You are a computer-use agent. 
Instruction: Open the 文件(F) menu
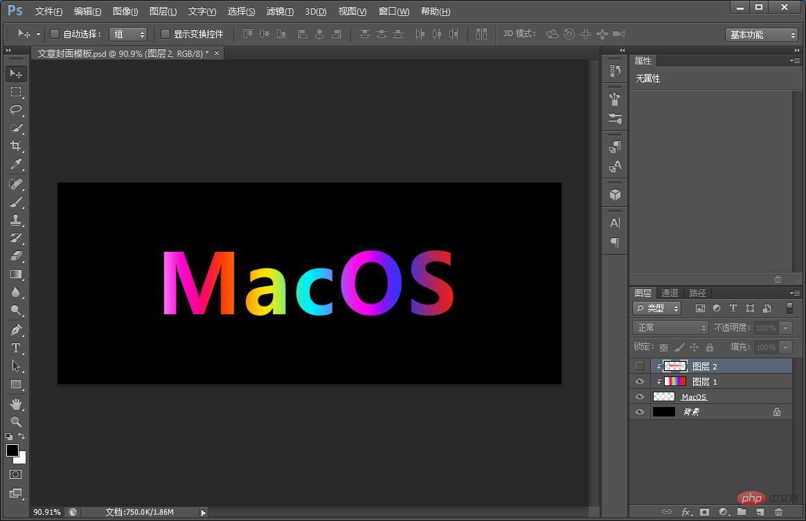click(x=49, y=11)
